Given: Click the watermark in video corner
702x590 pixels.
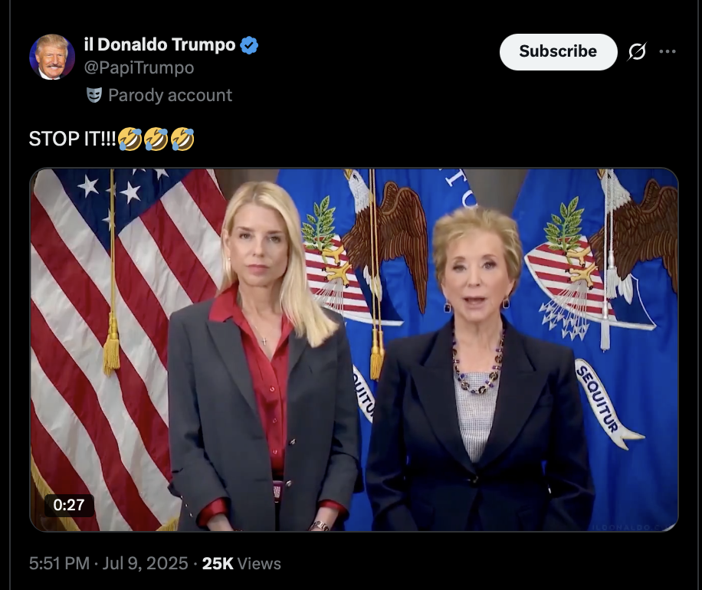Looking at the screenshot, I should pyautogui.click(x=634, y=527).
